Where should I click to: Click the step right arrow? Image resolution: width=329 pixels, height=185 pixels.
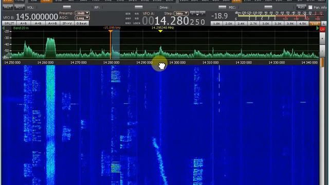[x=203, y=14]
